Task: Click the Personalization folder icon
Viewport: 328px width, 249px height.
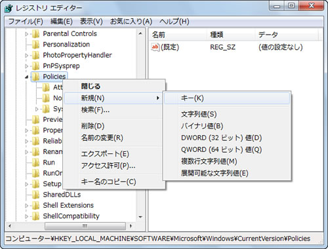Action: [35, 45]
